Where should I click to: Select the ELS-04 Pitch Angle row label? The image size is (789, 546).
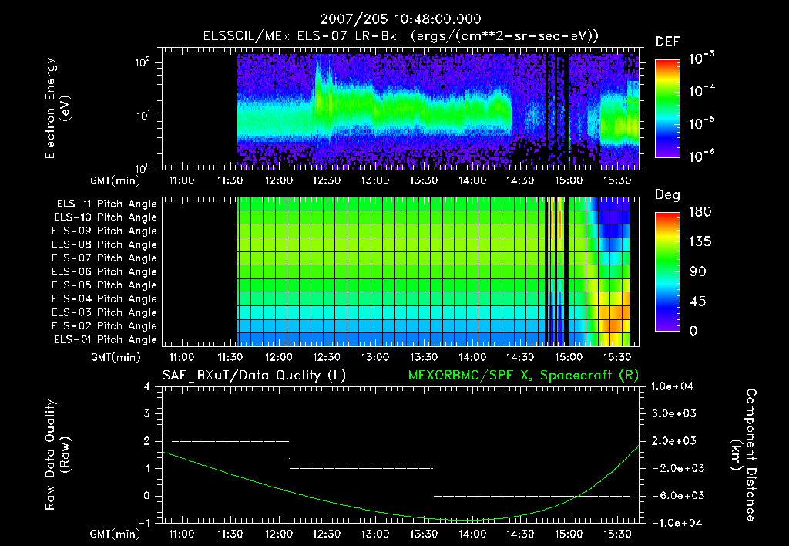pyautogui.click(x=105, y=298)
